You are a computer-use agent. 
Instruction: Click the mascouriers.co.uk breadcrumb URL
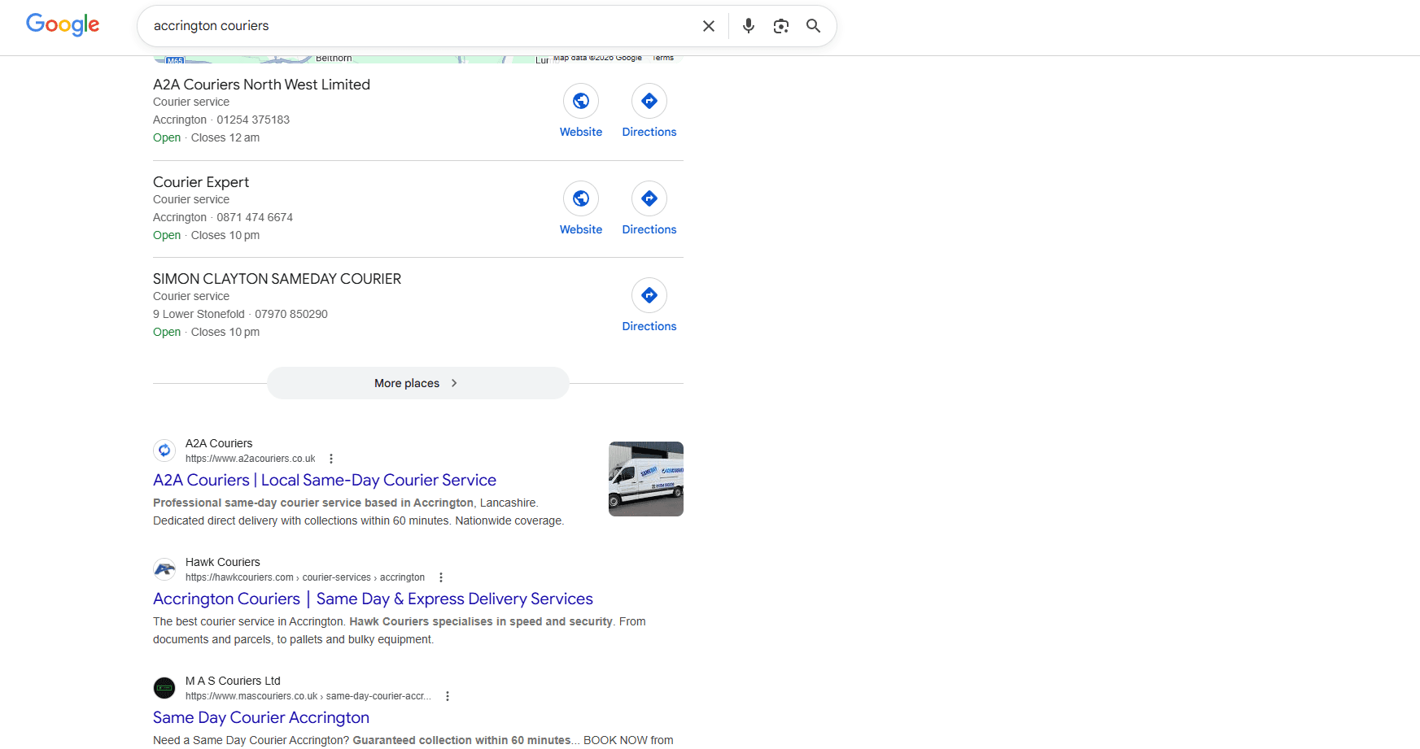[x=308, y=696]
